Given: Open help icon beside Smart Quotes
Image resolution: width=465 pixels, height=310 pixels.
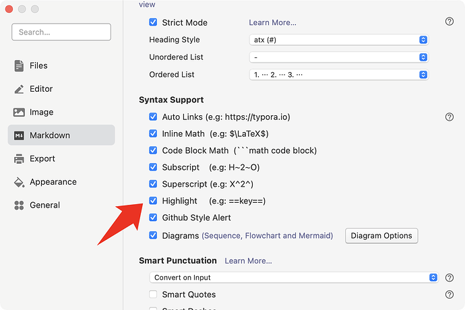Looking at the screenshot, I should tap(449, 294).
